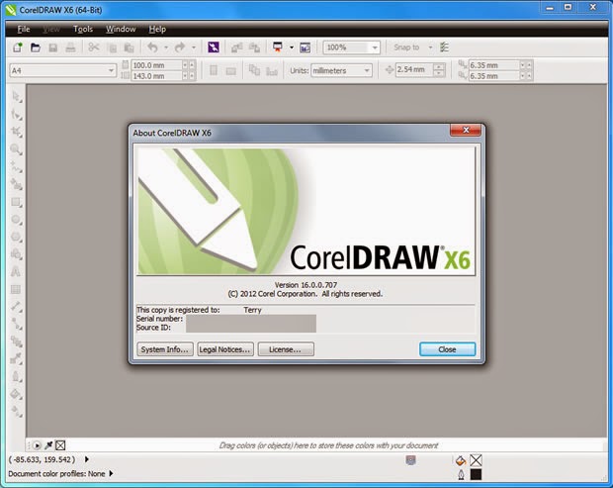
Task: Open the Units millimeters dropdown
Action: click(x=367, y=71)
